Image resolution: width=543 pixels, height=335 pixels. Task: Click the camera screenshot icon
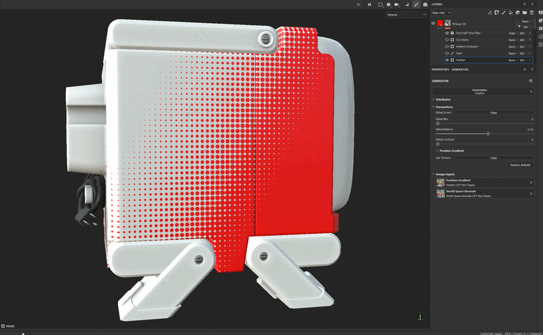point(425,4)
